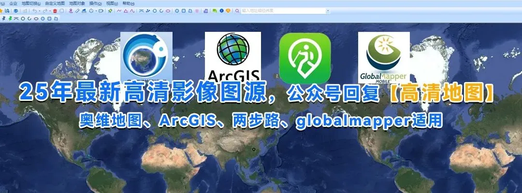Click the blue info circle icon

pos(222,11)
